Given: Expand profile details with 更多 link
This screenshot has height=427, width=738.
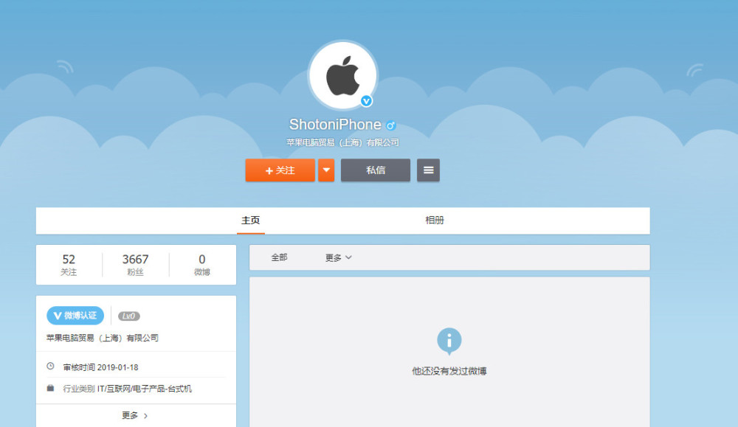Looking at the screenshot, I should coord(135,416).
